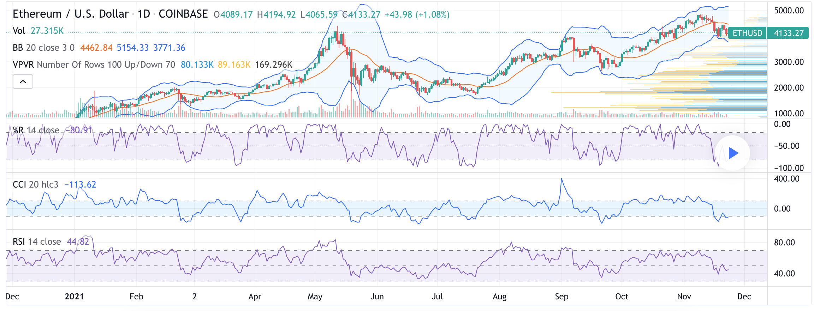Select the Vol indicator legend
Screen dimensions: 820x311
[x=19, y=31]
